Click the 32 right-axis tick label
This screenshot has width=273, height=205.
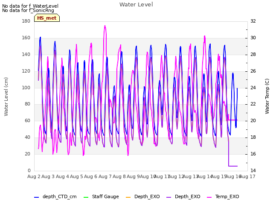pos(253,21)
